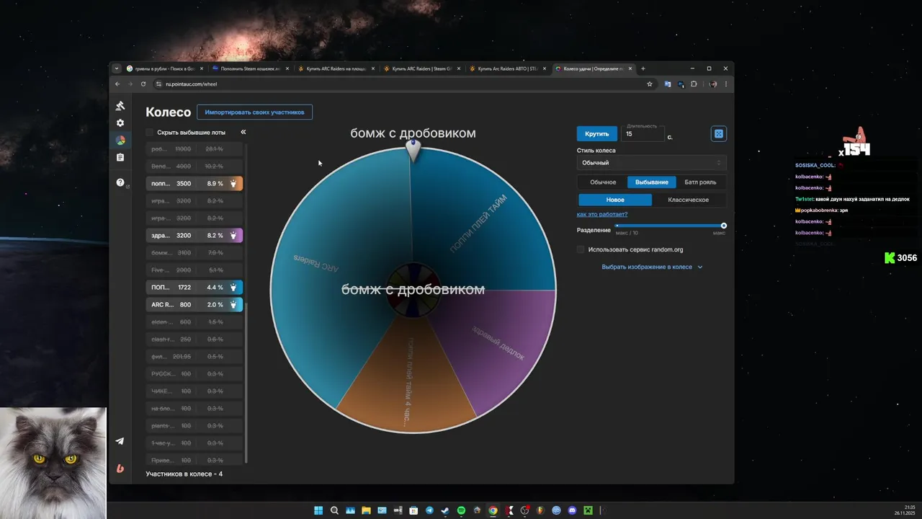Click the 'бомж с дробовиком' heading above wheel
The image size is (922, 519).
[x=413, y=133]
